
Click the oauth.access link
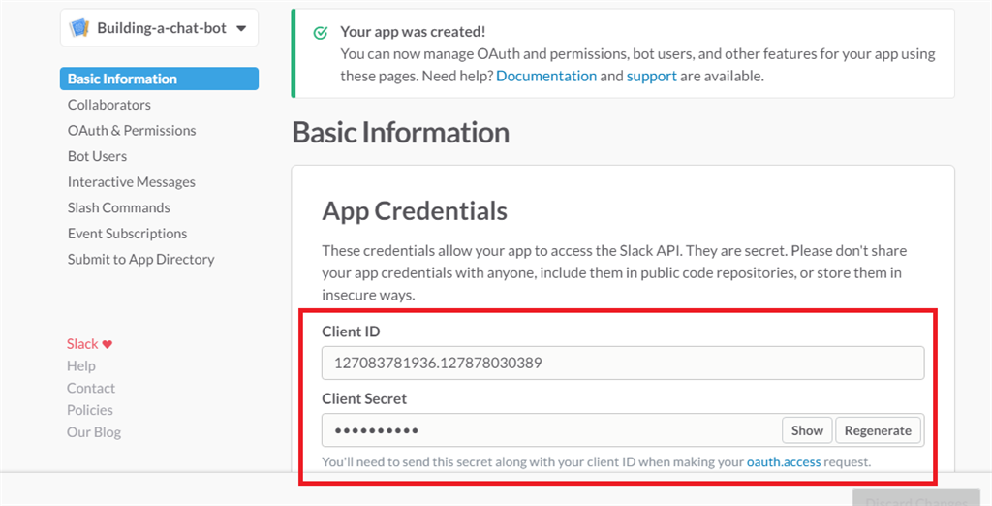tap(784, 462)
